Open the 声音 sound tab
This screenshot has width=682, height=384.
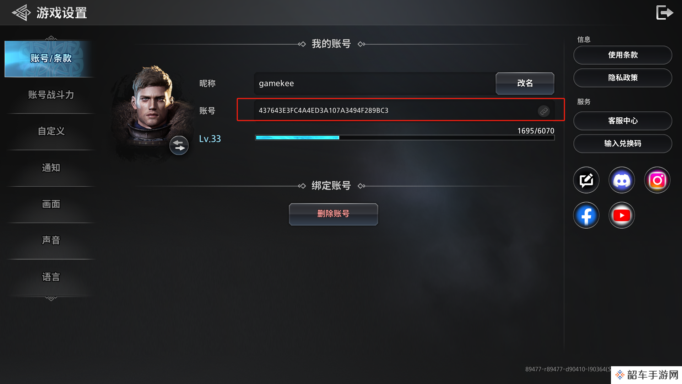(x=51, y=240)
